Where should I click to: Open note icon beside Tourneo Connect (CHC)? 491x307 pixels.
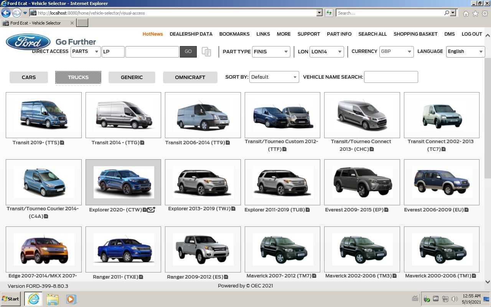(x=372, y=149)
